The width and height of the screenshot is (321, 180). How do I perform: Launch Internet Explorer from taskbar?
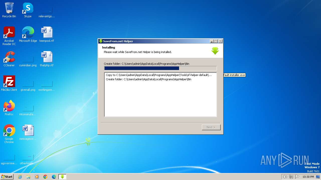tap(20, 177)
